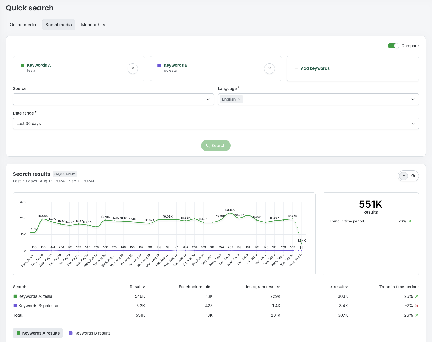
Task: Toggle Keywords B results legend
Action: [90, 333]
